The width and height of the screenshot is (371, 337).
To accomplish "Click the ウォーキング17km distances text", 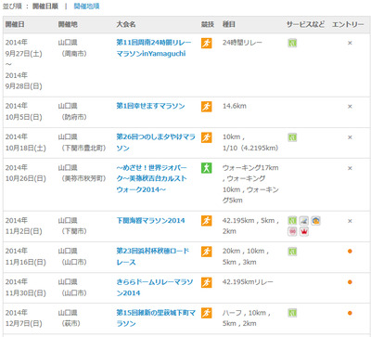I will click(x=250, y=184).
